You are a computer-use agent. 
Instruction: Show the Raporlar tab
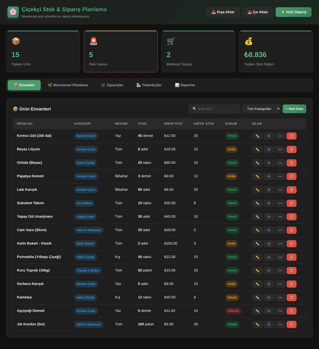185,85
